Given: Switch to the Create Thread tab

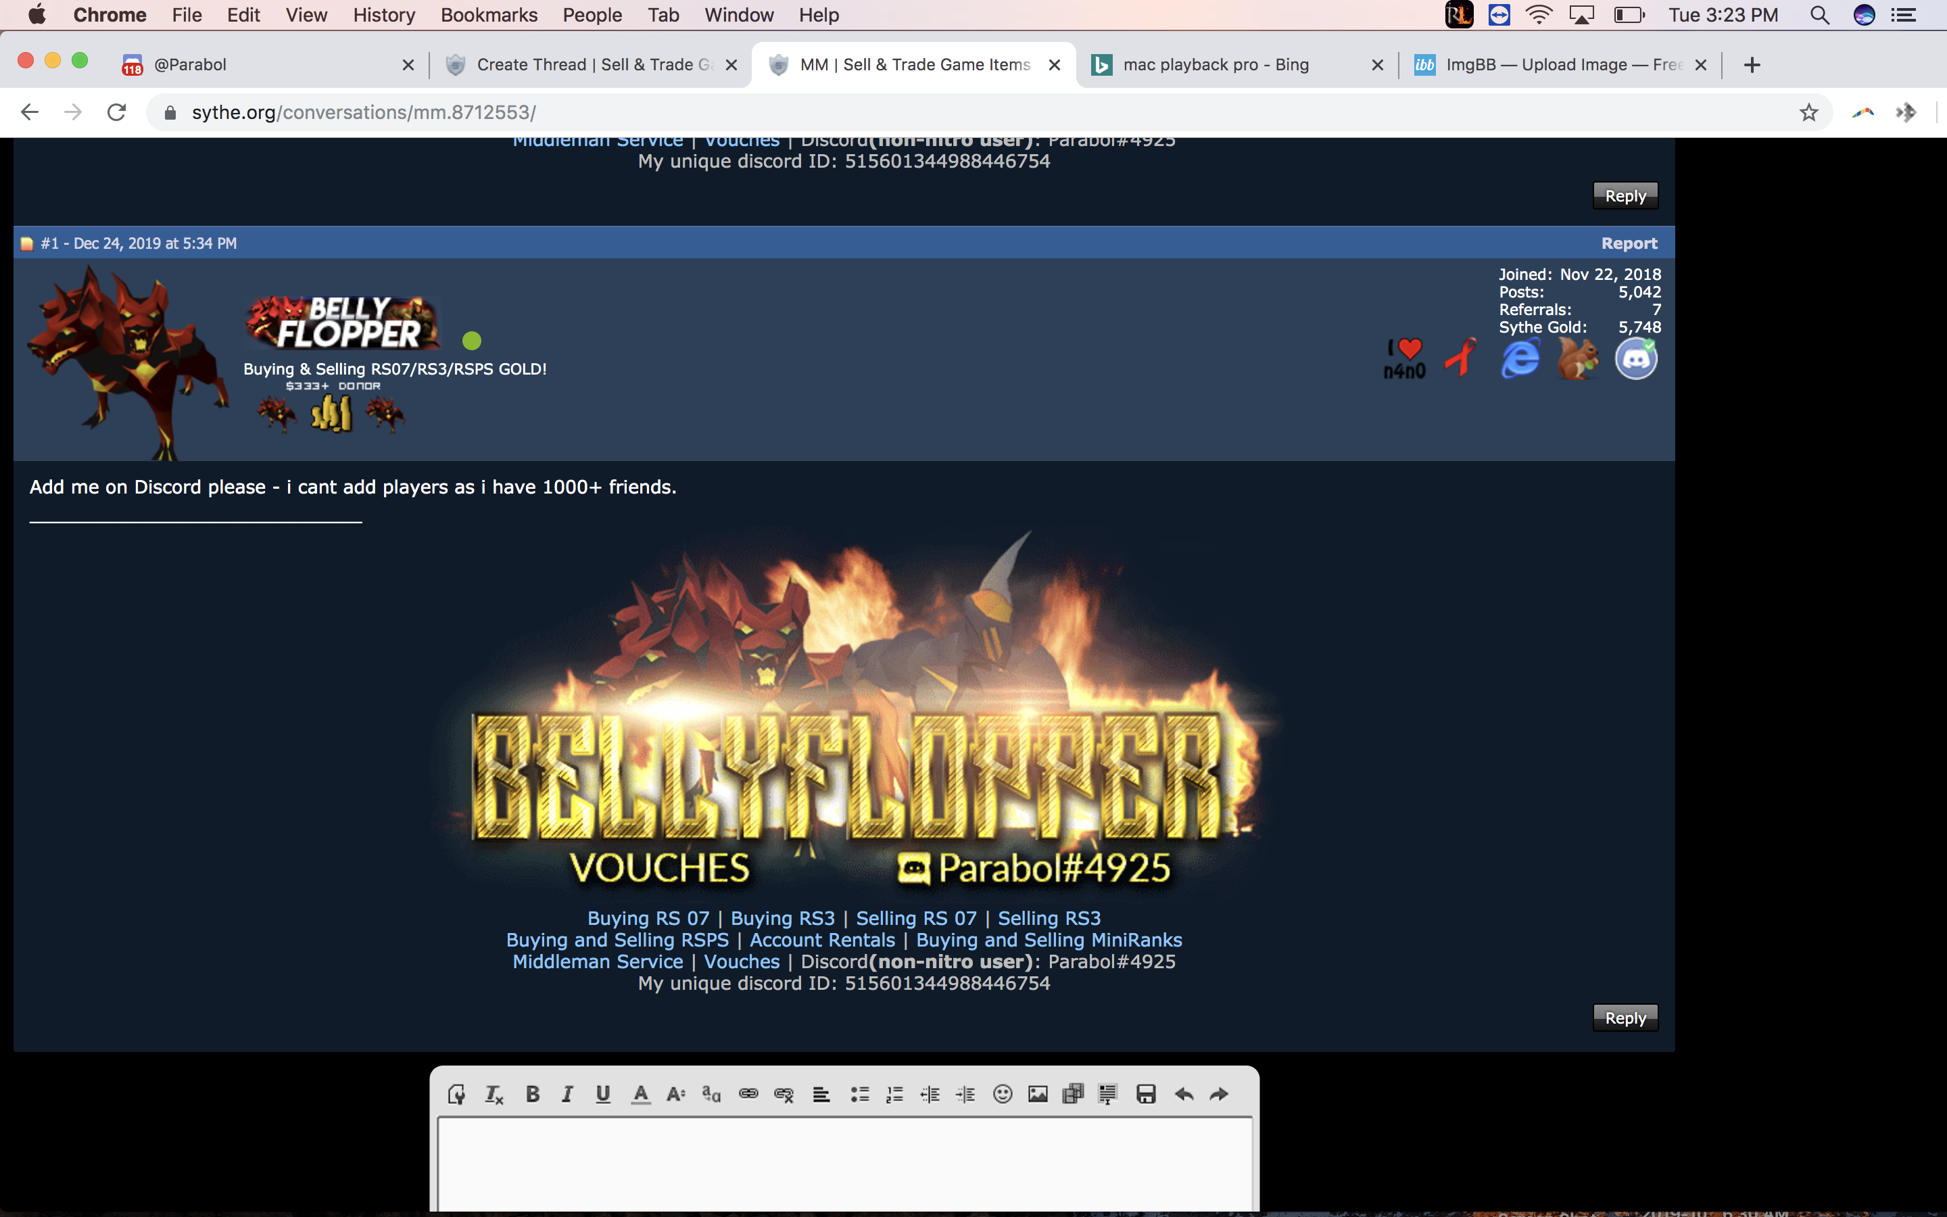Looking at the screenshot, I should (x=592, y=64).
